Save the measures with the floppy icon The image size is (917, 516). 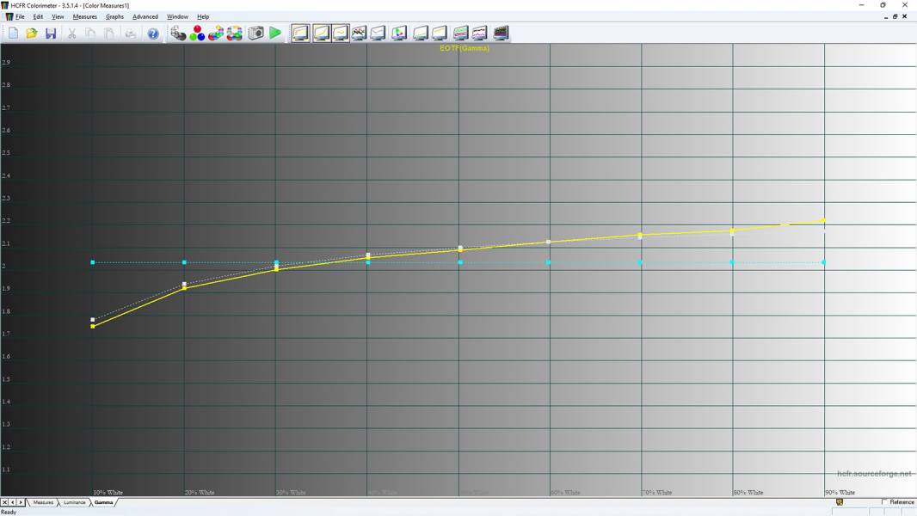51,34
